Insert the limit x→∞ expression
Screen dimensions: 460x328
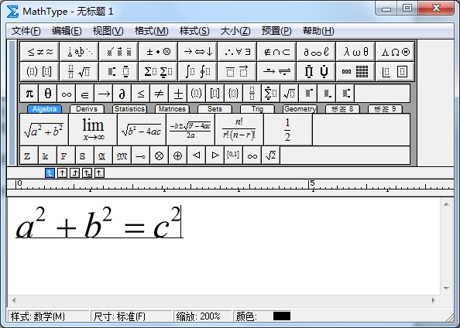click(93, 129)
